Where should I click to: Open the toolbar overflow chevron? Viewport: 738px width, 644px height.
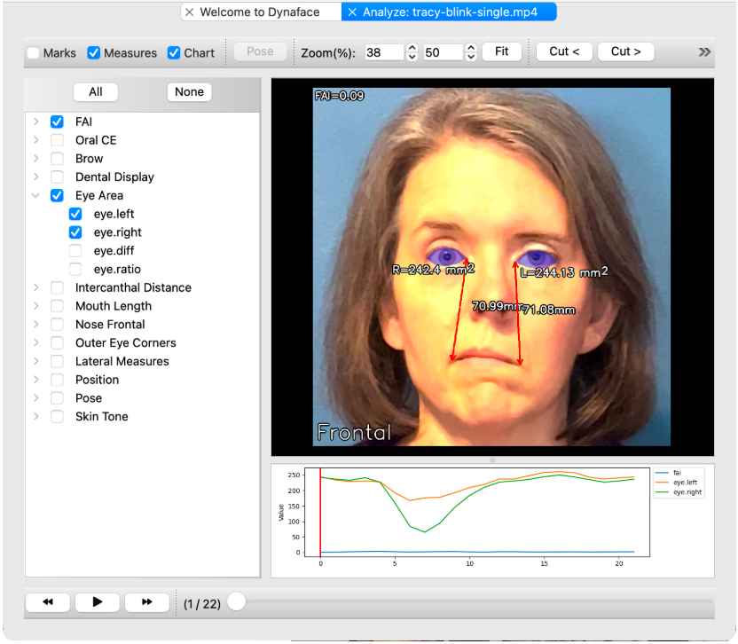point(704,52)
